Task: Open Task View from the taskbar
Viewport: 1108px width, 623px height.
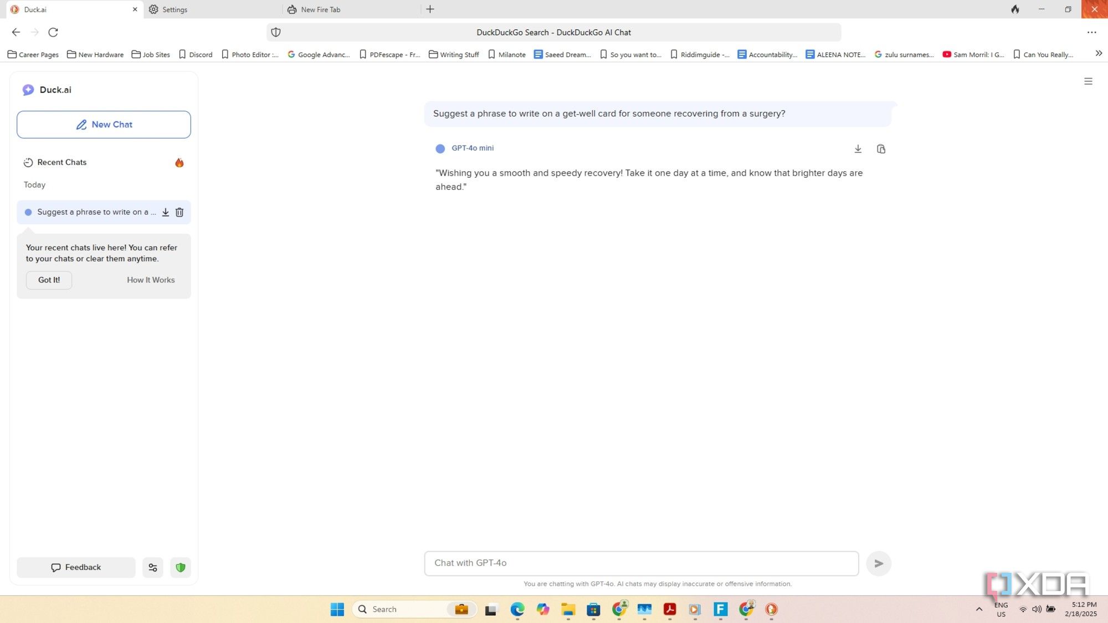Action: pyautogui.click(x=491, y=609)
